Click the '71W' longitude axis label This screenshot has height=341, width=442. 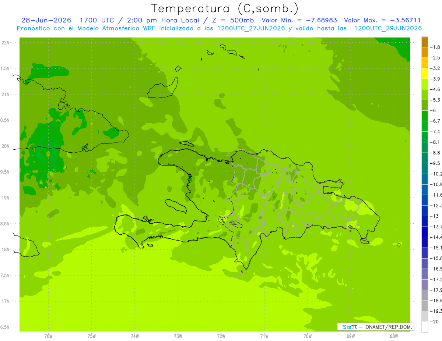click(264, 336)
